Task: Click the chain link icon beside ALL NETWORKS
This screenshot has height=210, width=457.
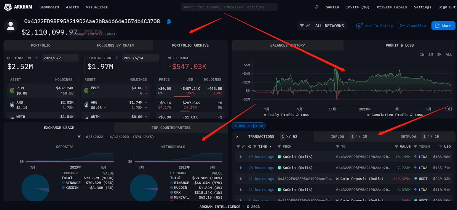Action: point(308,26)
